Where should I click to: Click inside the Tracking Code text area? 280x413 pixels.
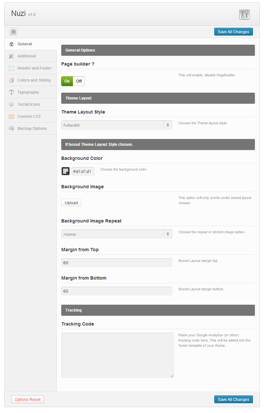point(117,355)
